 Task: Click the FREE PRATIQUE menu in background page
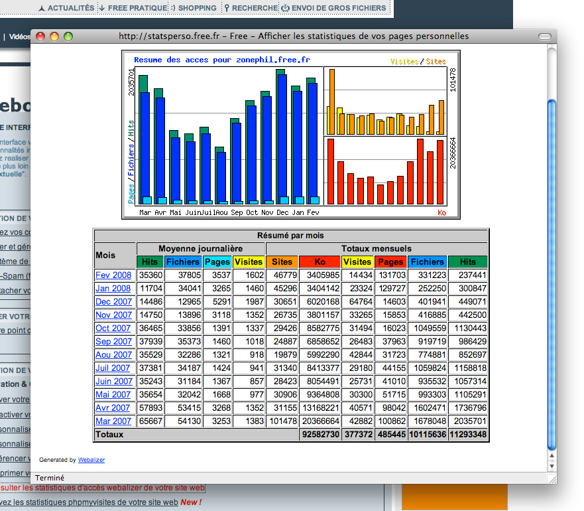(137, 8)
